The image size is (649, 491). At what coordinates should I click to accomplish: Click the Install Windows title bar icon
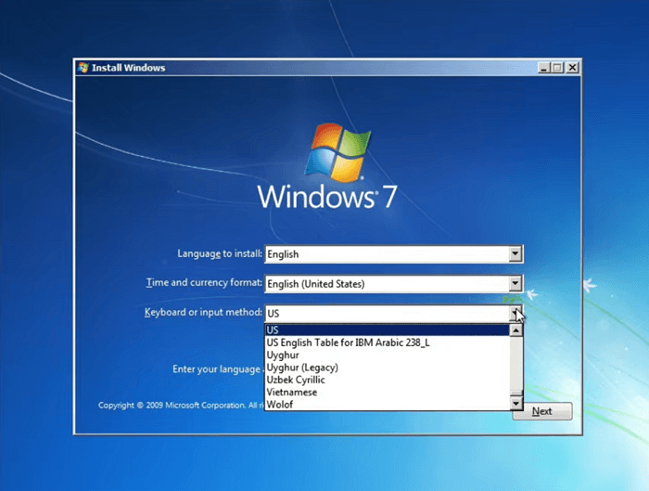83,68
